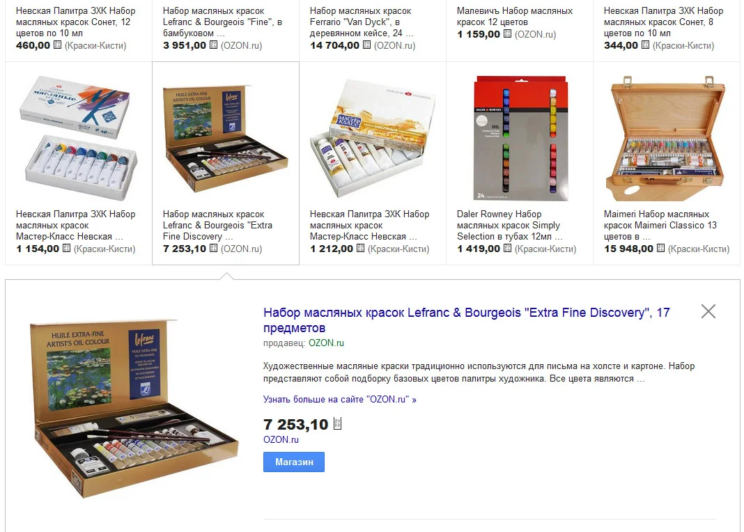This screenshot has width=744, height=532.
Task: Click the OZON.ru link below the 7 253,10 price
Action: coord(281,439)
